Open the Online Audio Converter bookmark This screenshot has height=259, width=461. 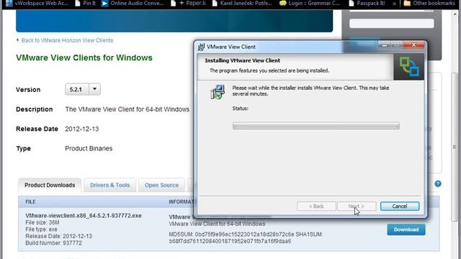pyautogui.click(x=133, y=3)
